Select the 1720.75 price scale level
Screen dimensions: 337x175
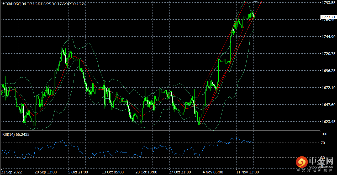point(328,54)
